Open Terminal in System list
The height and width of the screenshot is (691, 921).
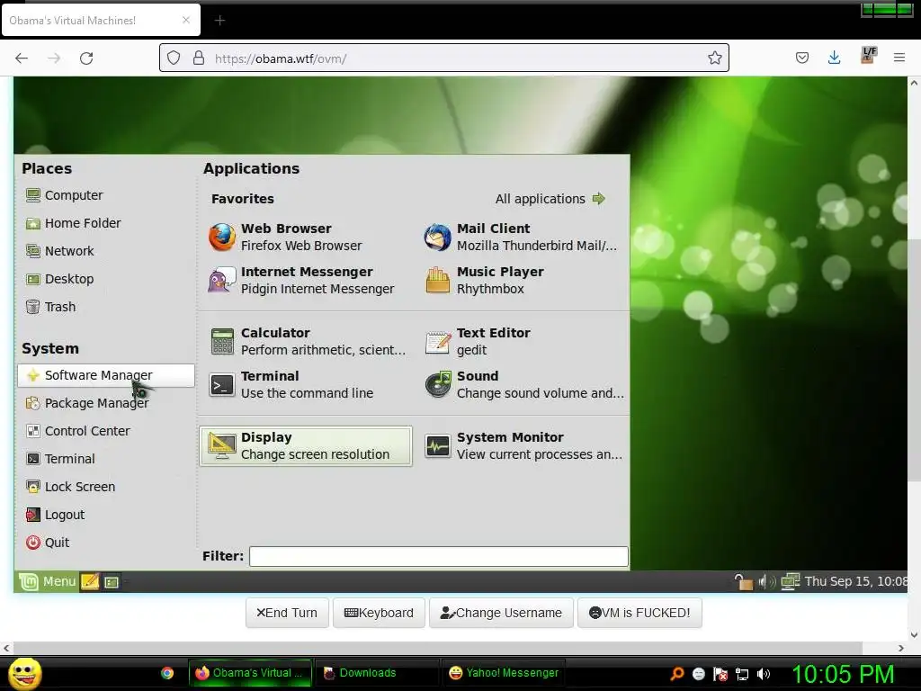click(60, 459)
